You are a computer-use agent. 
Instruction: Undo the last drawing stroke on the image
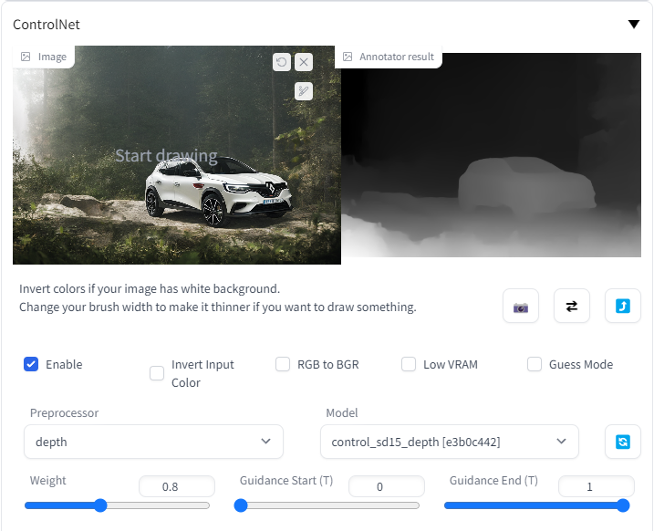click(x=282, y=62)
